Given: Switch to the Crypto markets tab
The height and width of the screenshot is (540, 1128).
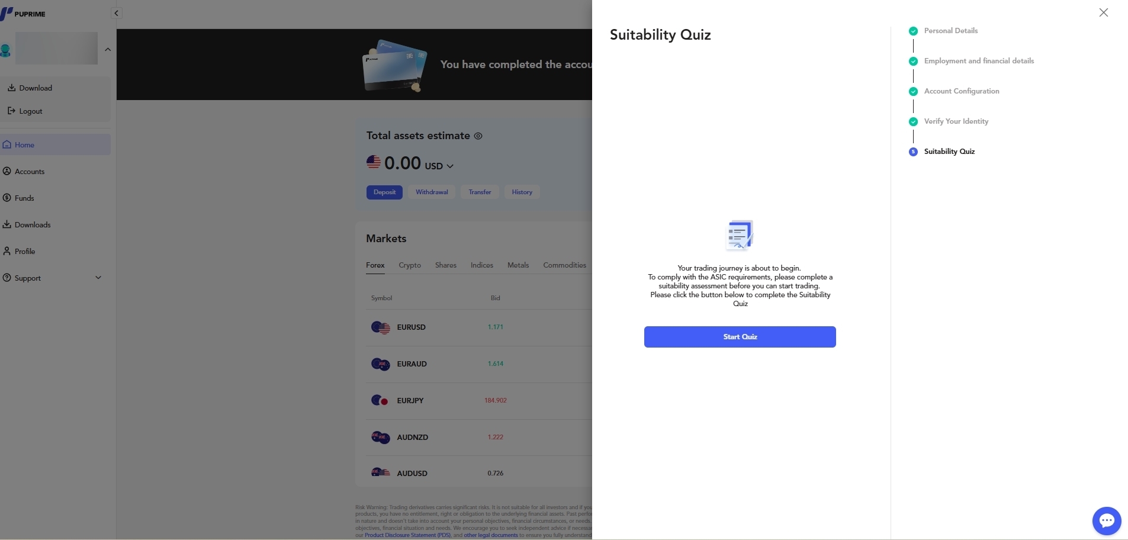Looking at the screenshot, I should 410,265.
